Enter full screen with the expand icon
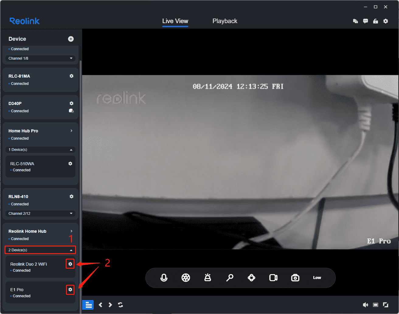The image size is (399, 314). 386,305
